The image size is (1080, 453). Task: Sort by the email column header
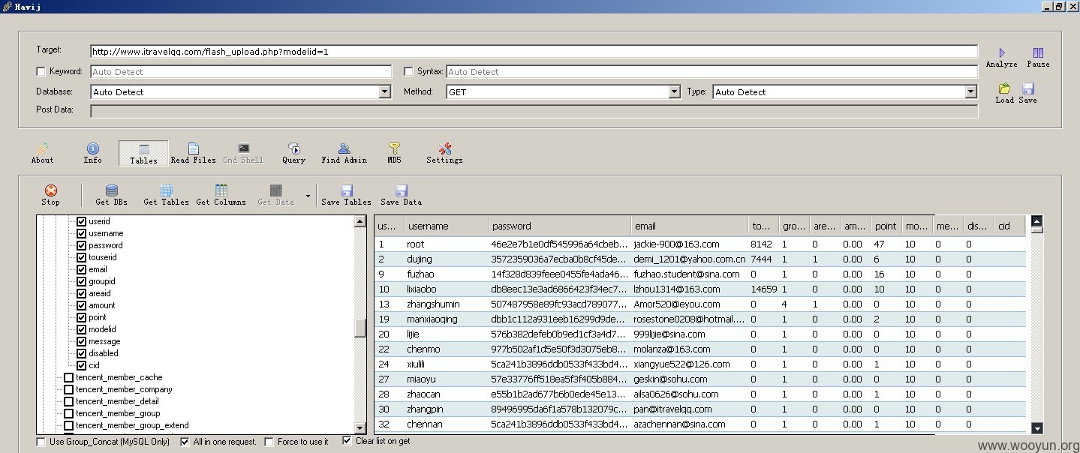click(x=689, y=226)
